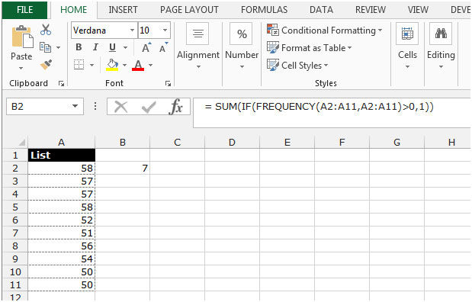Select the List header cell
Screen dimensions: 472x302
(62, 155)
